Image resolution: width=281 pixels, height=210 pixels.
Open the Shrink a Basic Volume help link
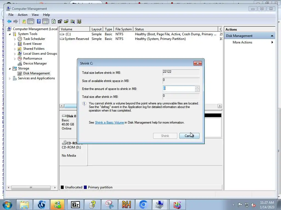tap(109, 122)
